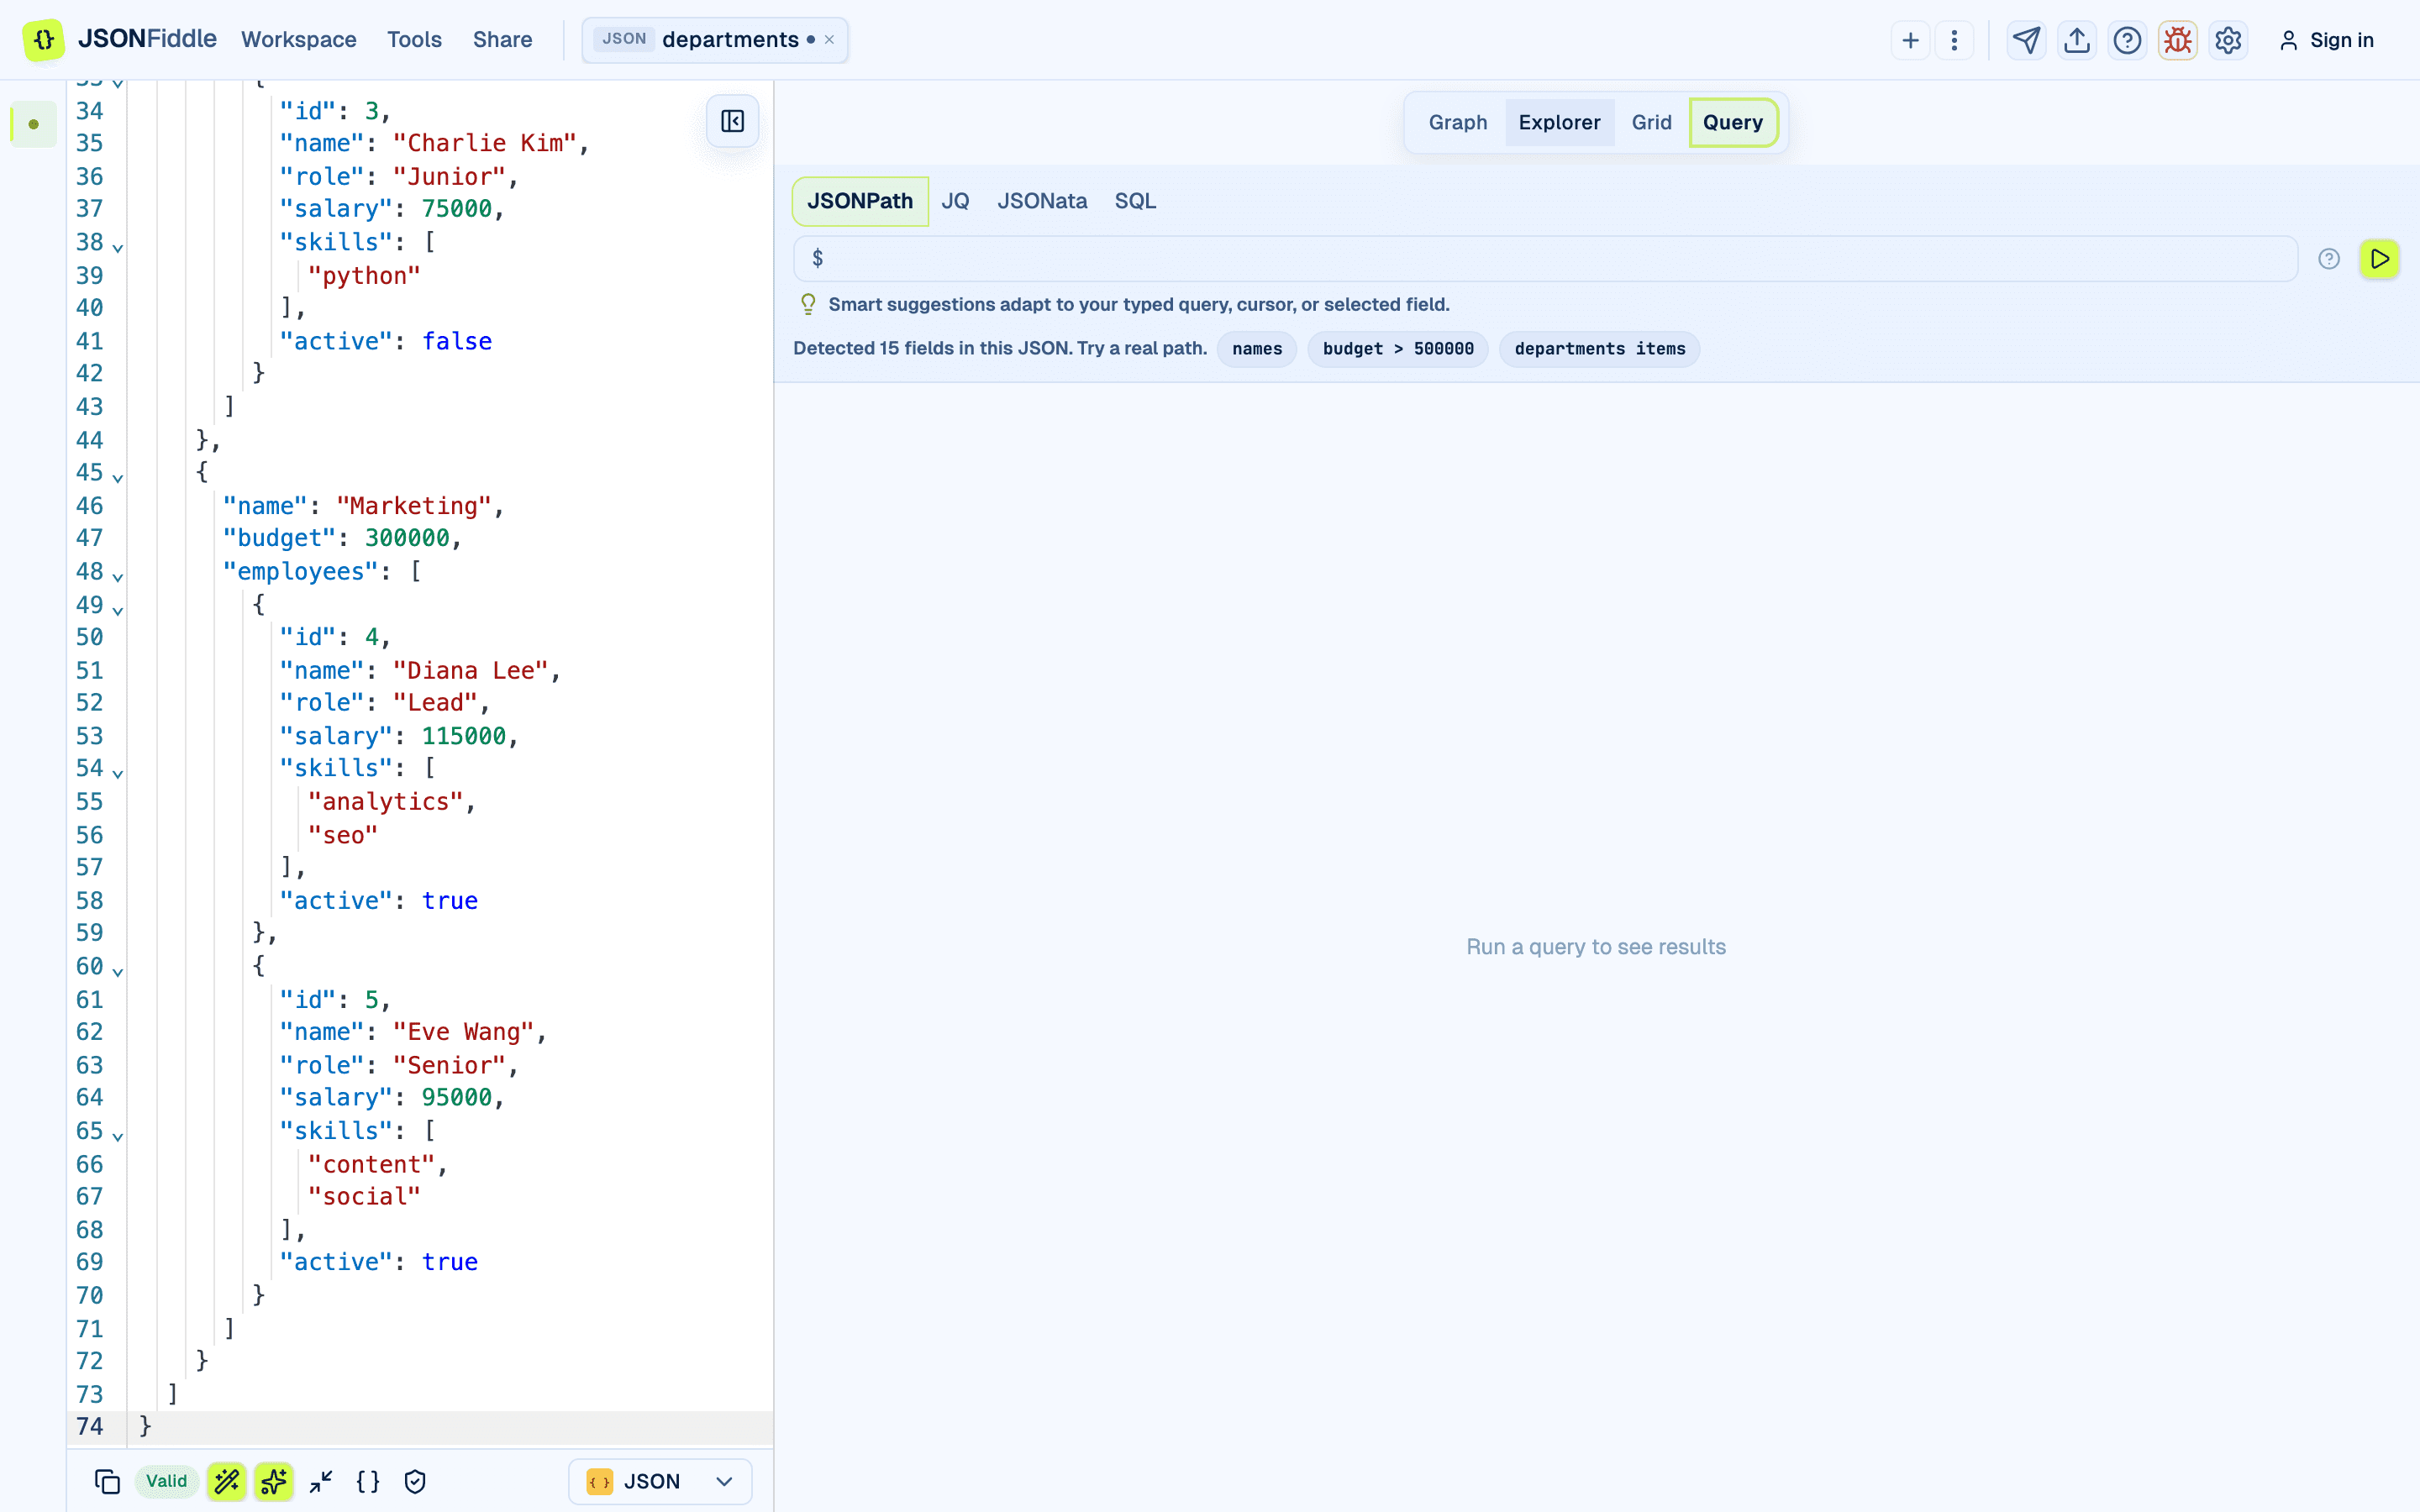Open query syntax help next to input
This screenshot has width=2420, height=1512.
[2329, 259]
